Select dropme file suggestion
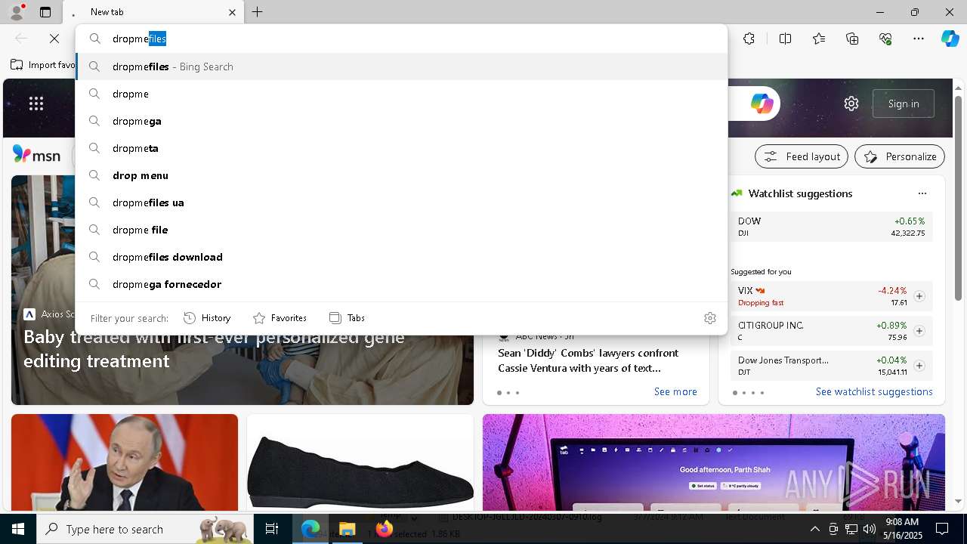 point(401,230)
